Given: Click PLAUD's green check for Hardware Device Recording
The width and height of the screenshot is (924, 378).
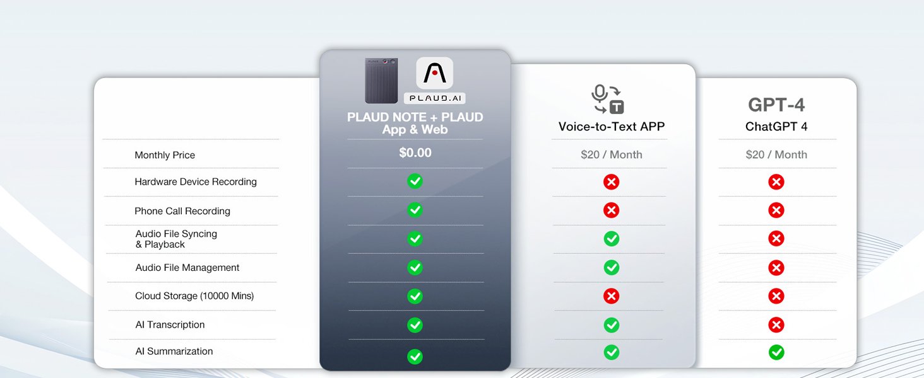Looking at the screenshot, I should (x=415, y=181).
